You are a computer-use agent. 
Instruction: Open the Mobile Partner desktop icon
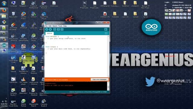click(x=24, y=103)
